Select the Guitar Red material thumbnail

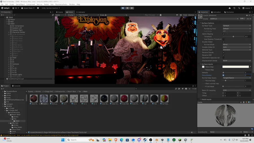click(x=124, y=99)
